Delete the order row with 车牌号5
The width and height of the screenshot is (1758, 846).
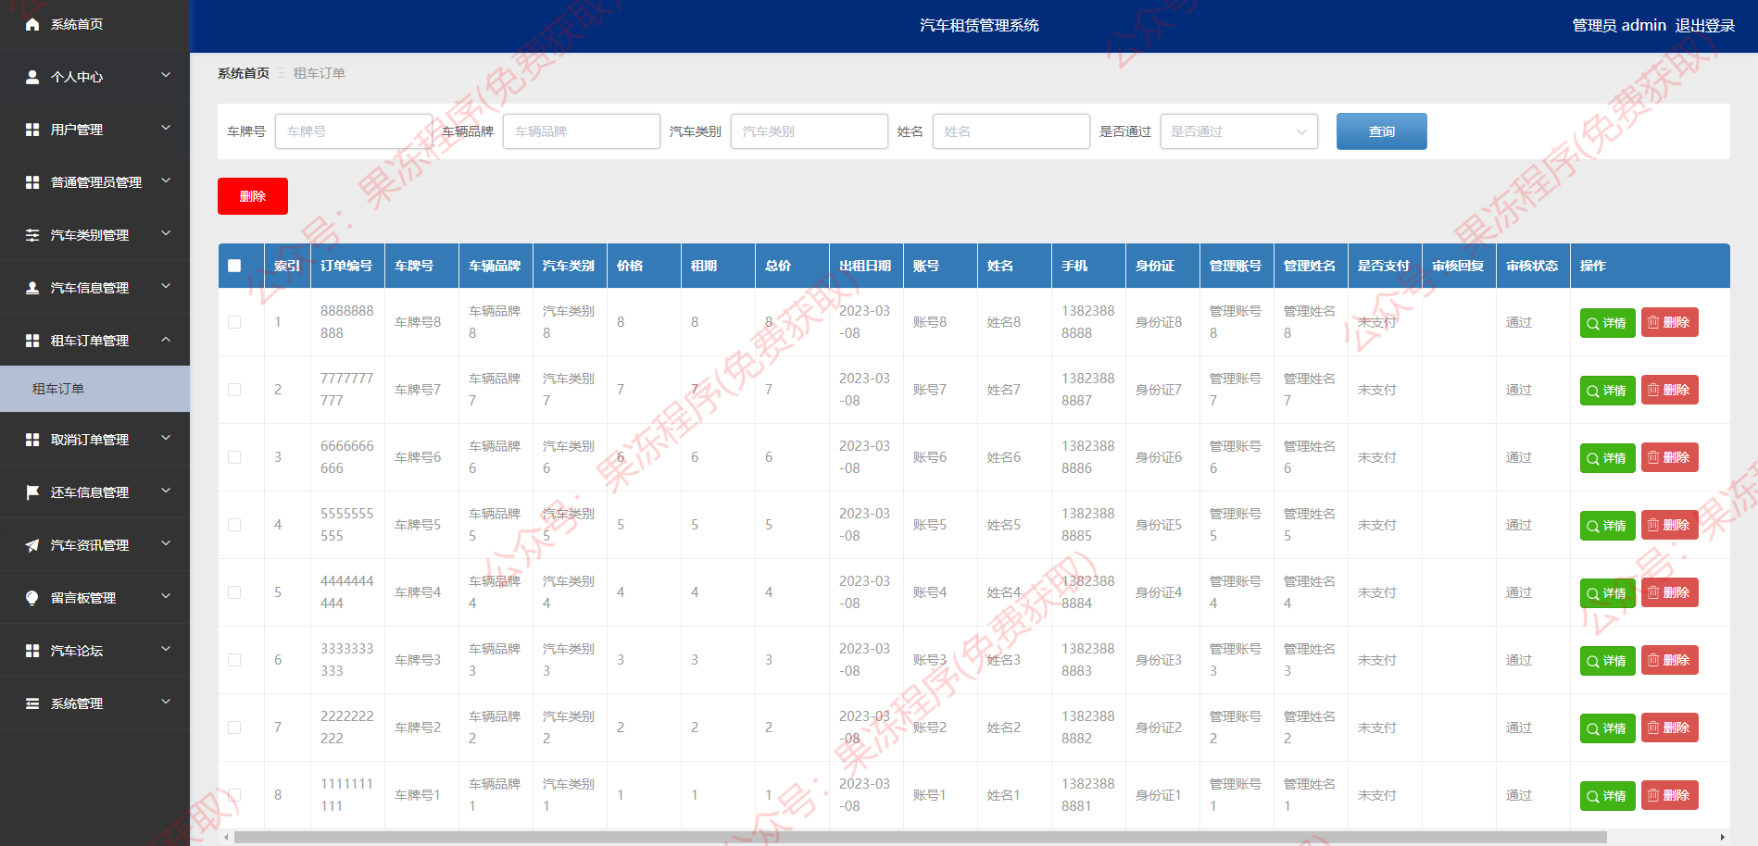[x=1669, y=525]
